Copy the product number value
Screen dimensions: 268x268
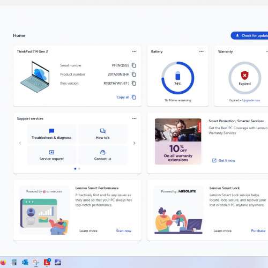coord(133,74)
